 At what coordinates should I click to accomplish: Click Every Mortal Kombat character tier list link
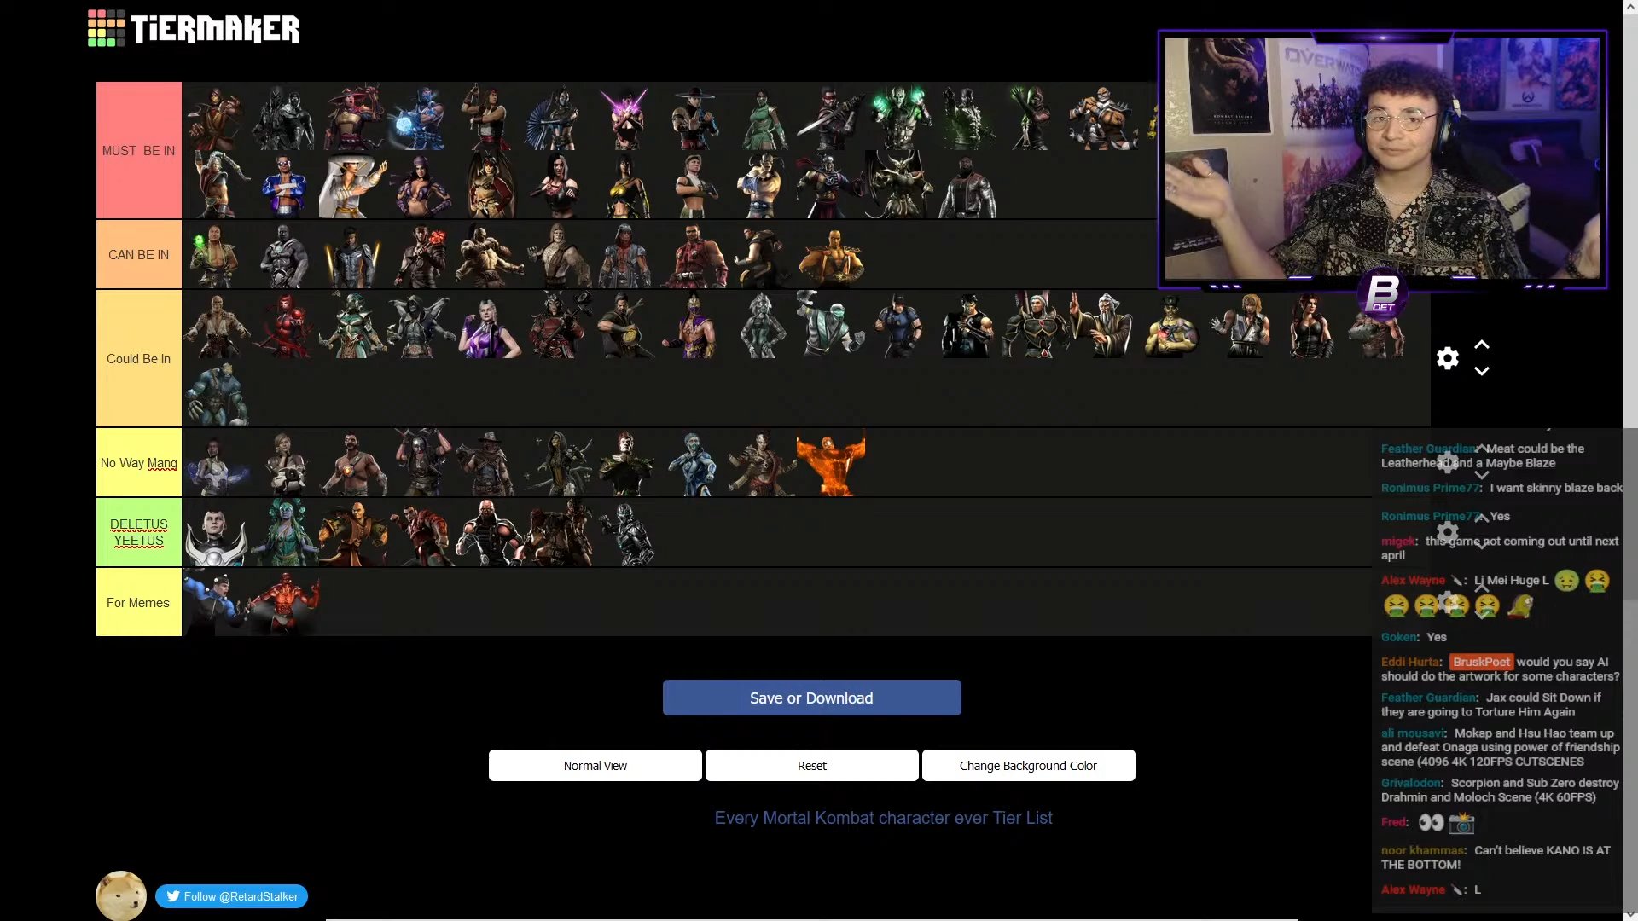(883, 818)
